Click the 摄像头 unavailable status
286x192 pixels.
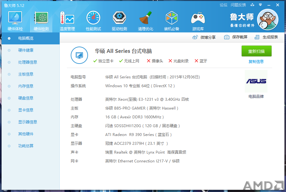155,61
